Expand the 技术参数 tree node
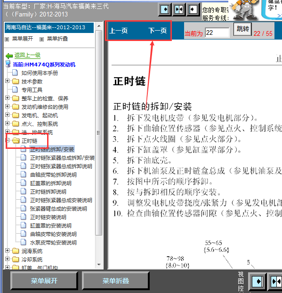The image size is (282, 293). pos(7,81)
